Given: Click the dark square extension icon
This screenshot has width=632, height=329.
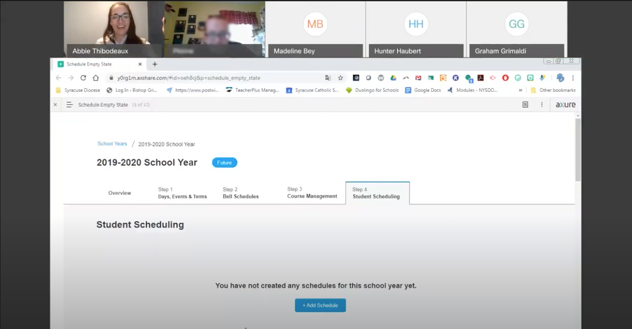Looking at the screenshot, I should click(356, 78).
